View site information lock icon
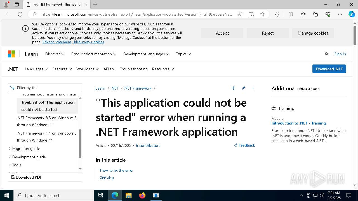 [35, 14]
